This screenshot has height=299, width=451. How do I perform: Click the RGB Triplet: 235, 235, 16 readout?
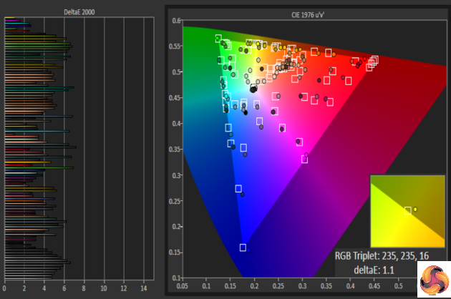(382, 255)
